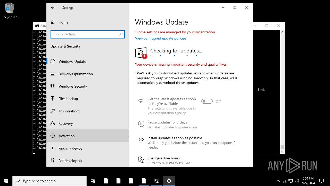Click the Recovery icon in sidebar

(53, 123)
